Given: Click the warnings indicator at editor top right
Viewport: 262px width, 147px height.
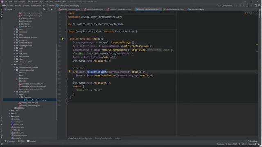Looking at the screenshot, I should click(x=248, y=13).
